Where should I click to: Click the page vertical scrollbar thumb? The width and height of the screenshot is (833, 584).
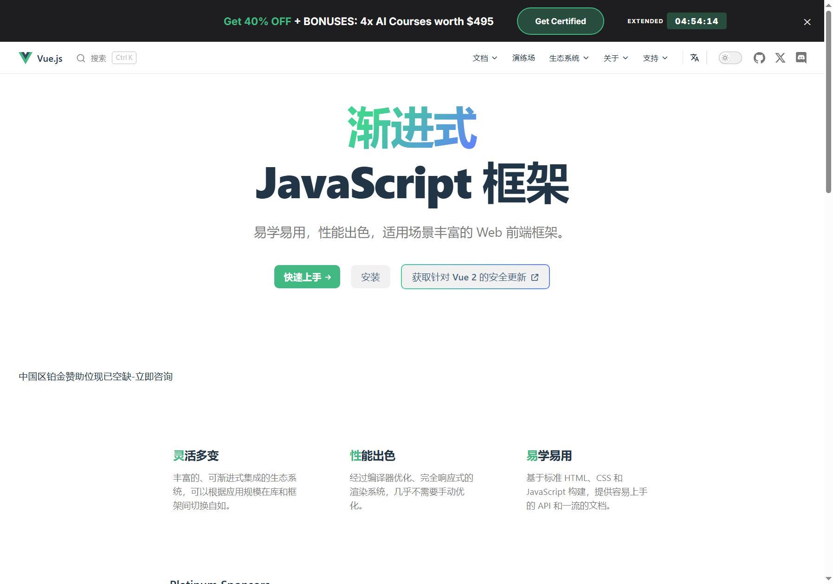828,101
